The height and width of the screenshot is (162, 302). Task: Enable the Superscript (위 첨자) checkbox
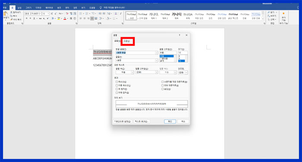117,89
